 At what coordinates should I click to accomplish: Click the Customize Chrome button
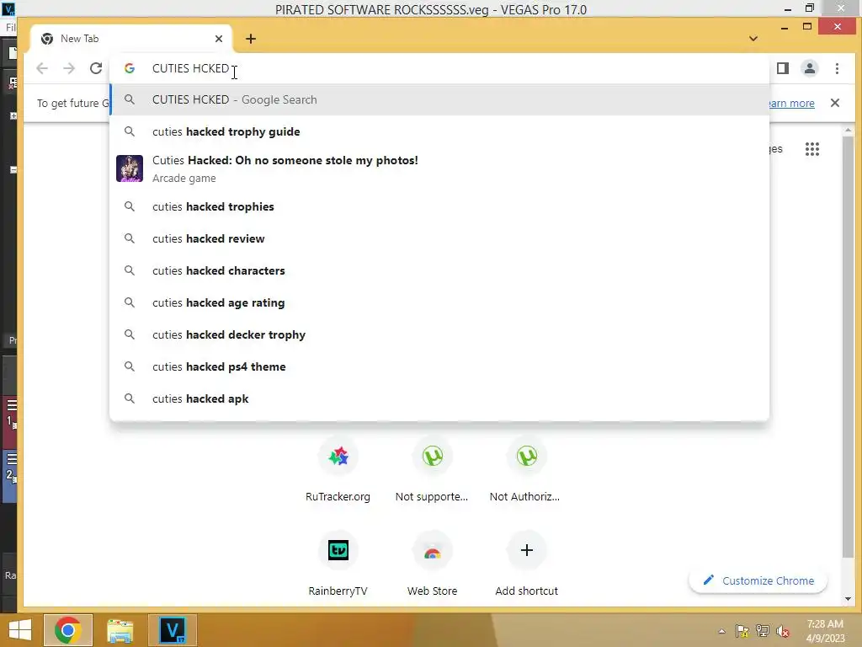(x=758, y=580)
